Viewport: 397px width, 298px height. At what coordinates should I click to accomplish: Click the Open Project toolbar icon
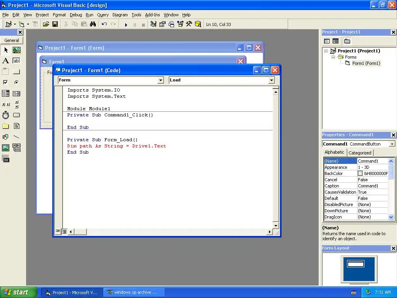tap(46, 24)
